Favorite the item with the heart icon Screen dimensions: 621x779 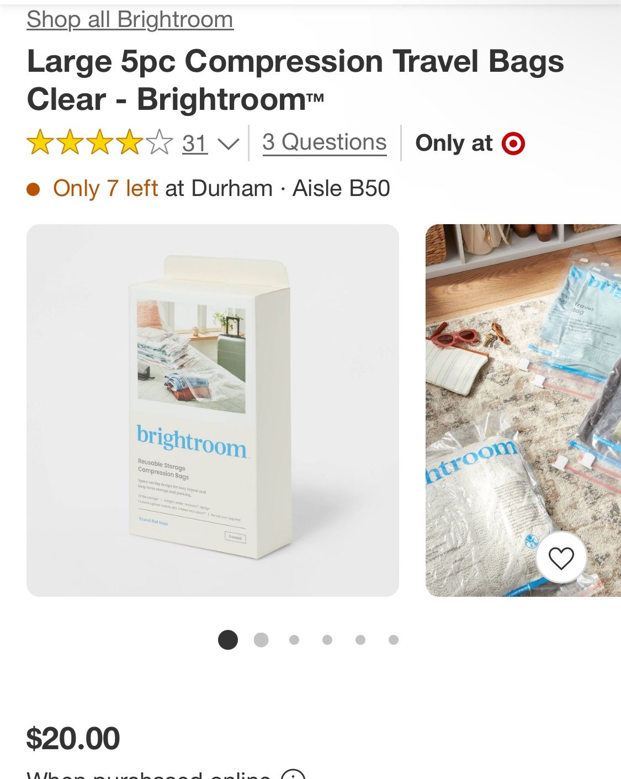[561, 558]
